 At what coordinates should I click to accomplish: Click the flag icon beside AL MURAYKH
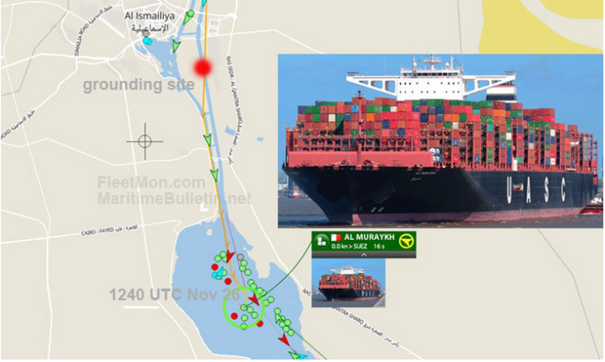pos(336,238)
